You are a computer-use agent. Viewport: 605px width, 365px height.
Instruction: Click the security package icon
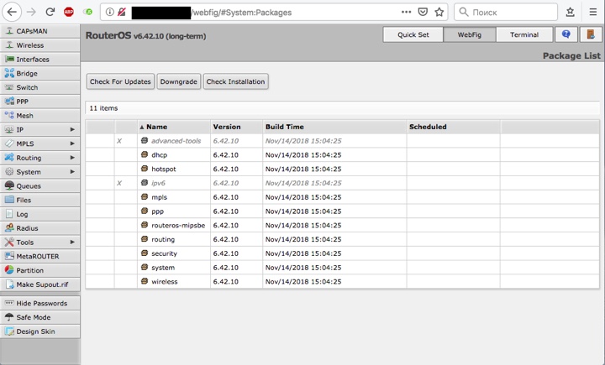click(x=145, y=253)
